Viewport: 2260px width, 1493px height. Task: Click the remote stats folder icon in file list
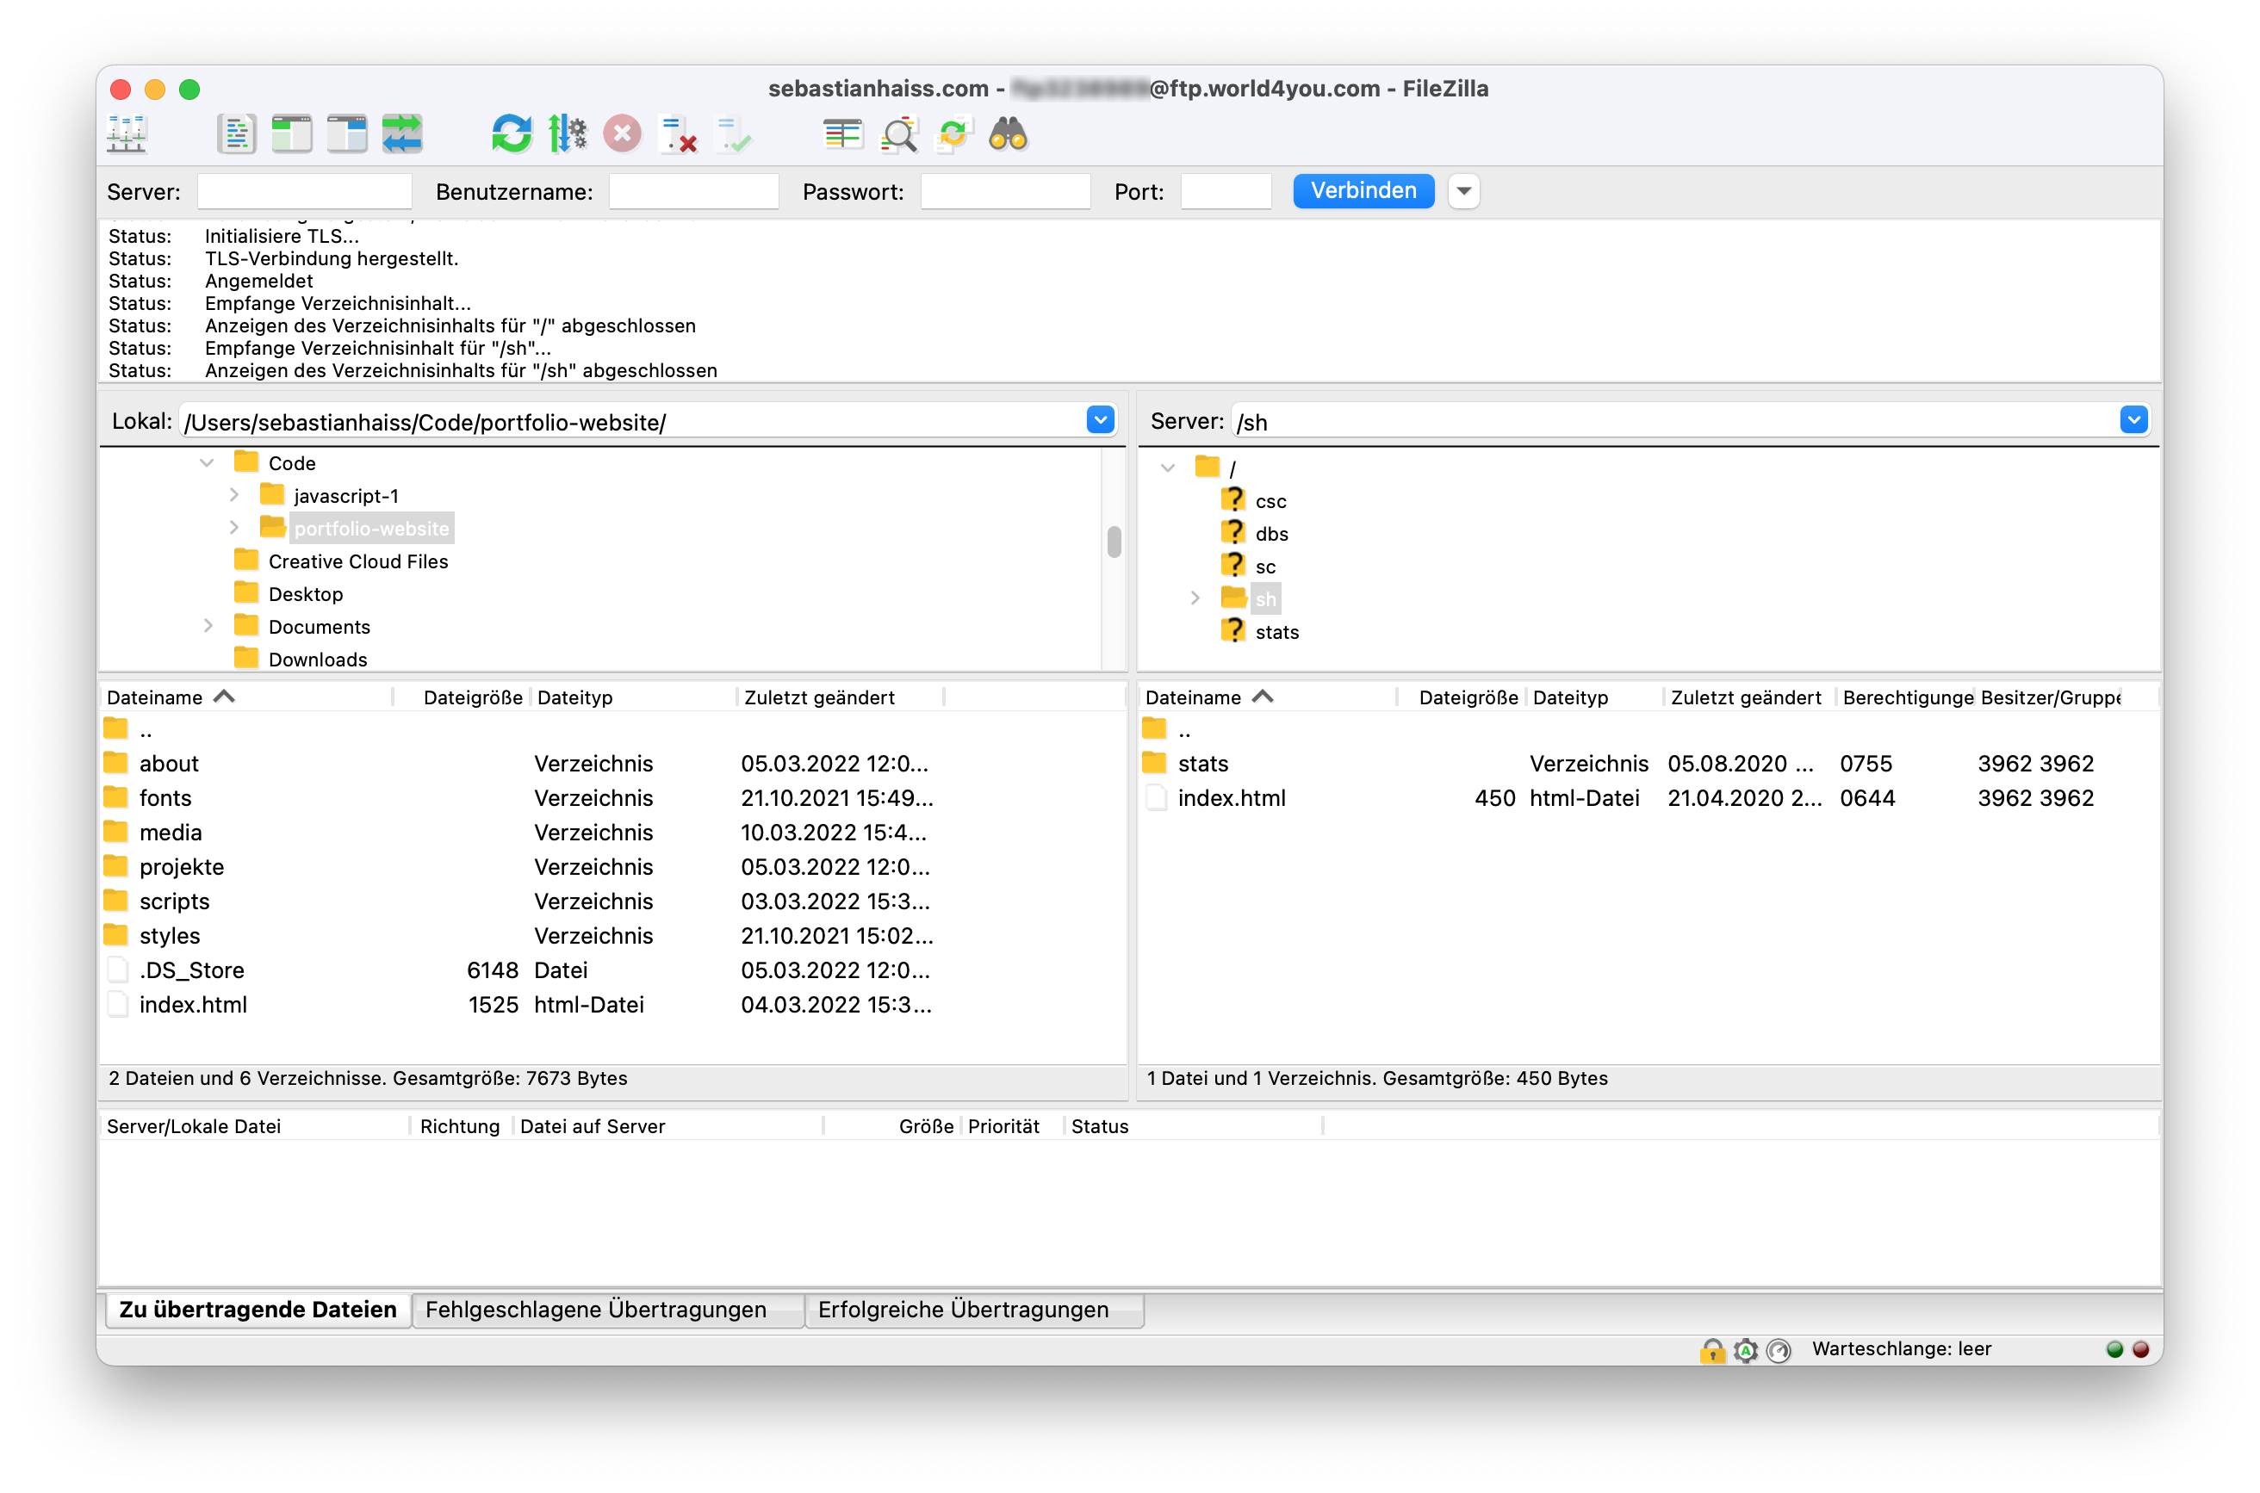coord(1154,763)
